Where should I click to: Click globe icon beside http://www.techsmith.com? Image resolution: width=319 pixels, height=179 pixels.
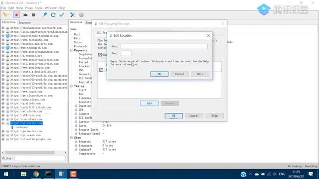8,48
